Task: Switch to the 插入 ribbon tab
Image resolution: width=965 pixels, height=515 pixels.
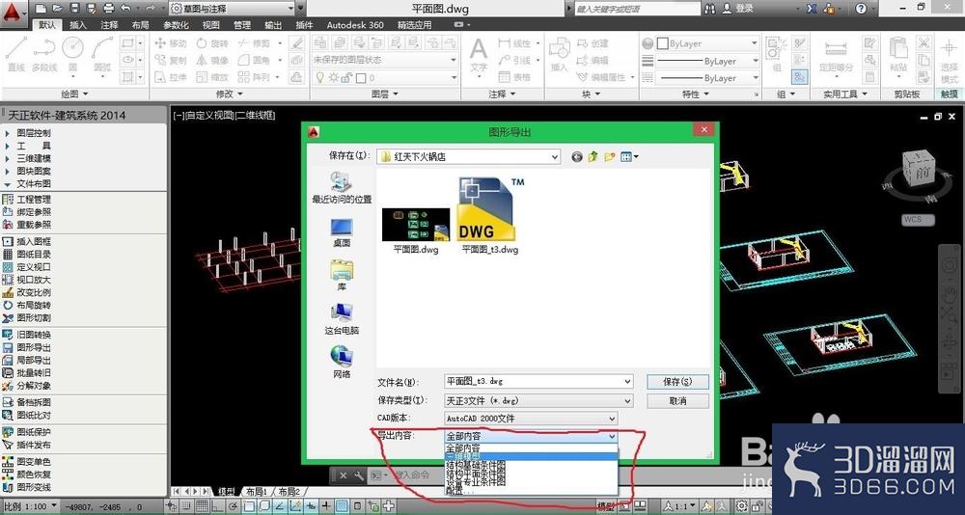Action: [78, 25]
